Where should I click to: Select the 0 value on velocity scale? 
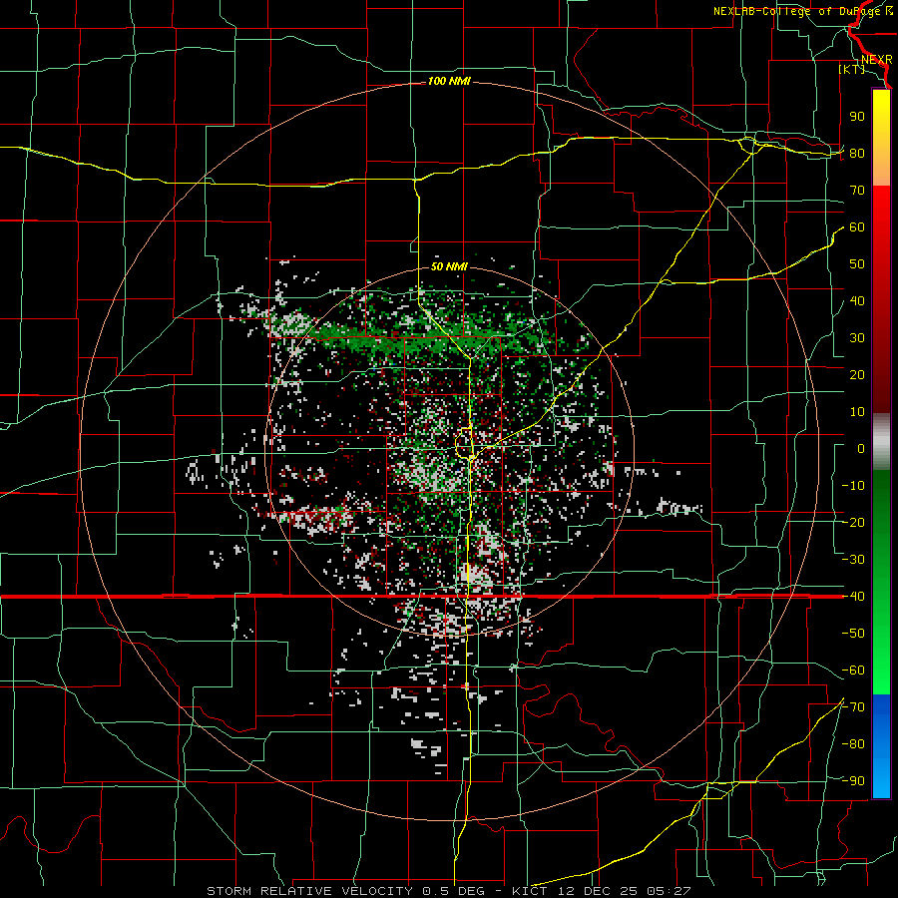tap(861, 448)
